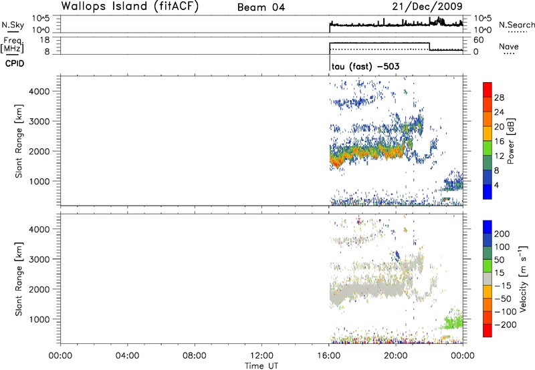
Task: Click the date '21/Dec/2009'
Action: click(x=427, y=6)
